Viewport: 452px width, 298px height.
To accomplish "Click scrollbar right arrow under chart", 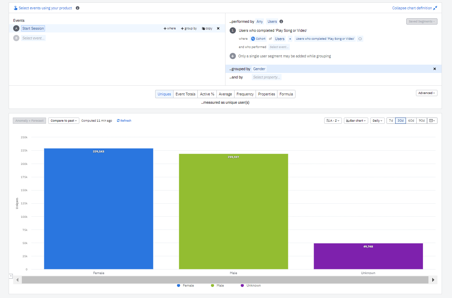I will [x=433, y=280].
